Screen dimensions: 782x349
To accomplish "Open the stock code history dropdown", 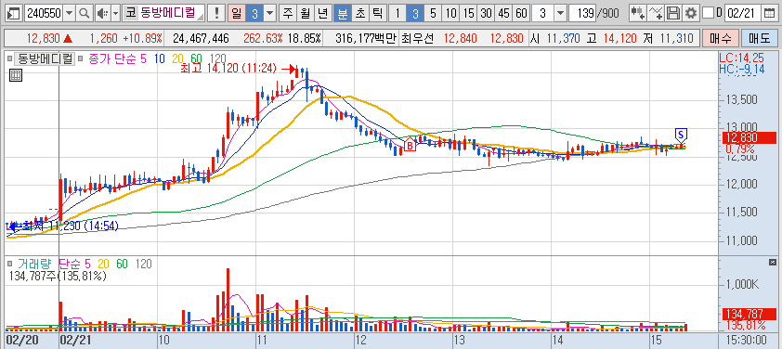I will coord(70,14).
